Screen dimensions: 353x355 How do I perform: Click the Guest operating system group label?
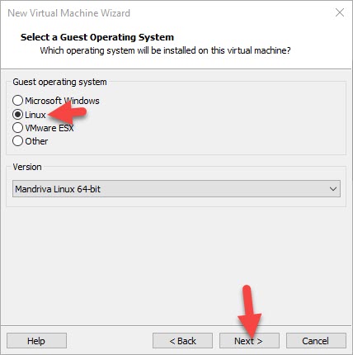click(59, 82)
